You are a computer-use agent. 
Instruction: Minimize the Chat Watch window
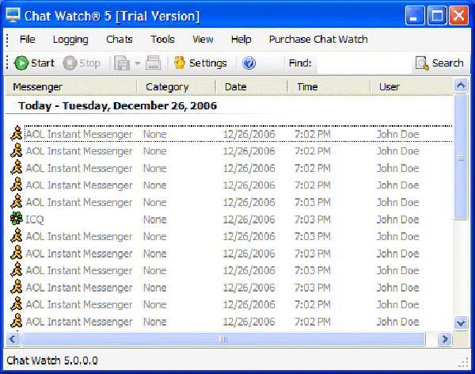415,15
